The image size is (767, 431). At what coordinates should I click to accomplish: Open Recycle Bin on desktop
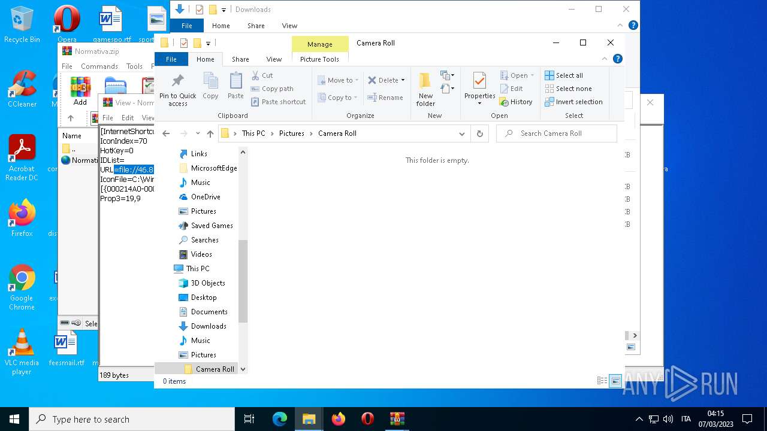click(x=22, y=25)
